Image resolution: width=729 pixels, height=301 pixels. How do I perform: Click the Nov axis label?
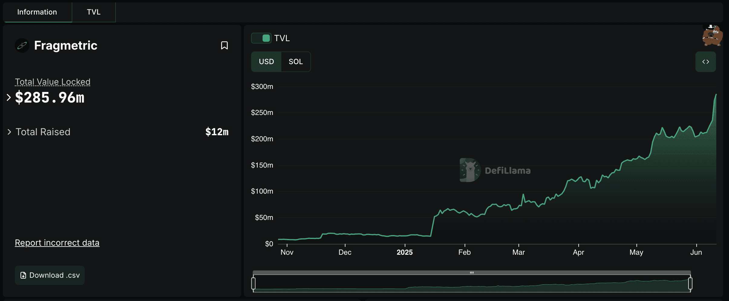287,252
